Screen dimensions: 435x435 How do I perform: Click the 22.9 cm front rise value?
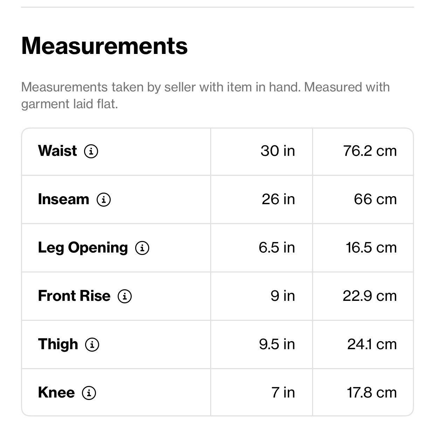click(x=370, y=296)
